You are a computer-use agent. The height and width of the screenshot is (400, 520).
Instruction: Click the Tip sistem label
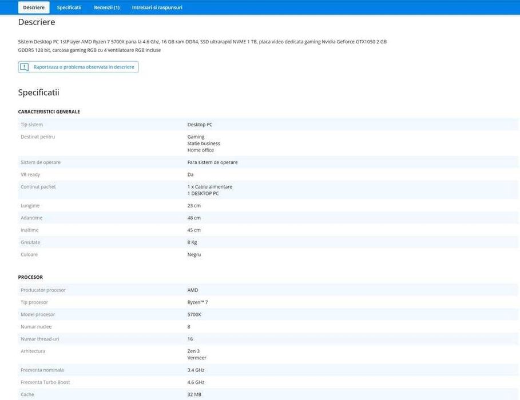31,125
